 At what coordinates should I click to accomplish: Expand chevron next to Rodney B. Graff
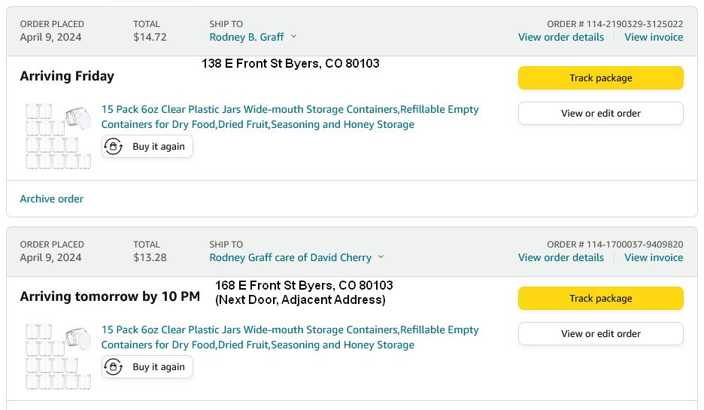coord(293,37)
